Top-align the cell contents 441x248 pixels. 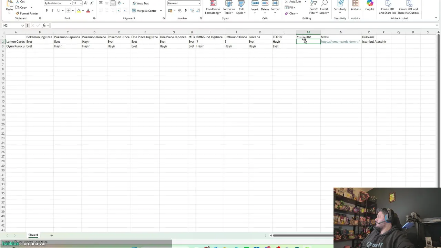[x=101, y=3]
